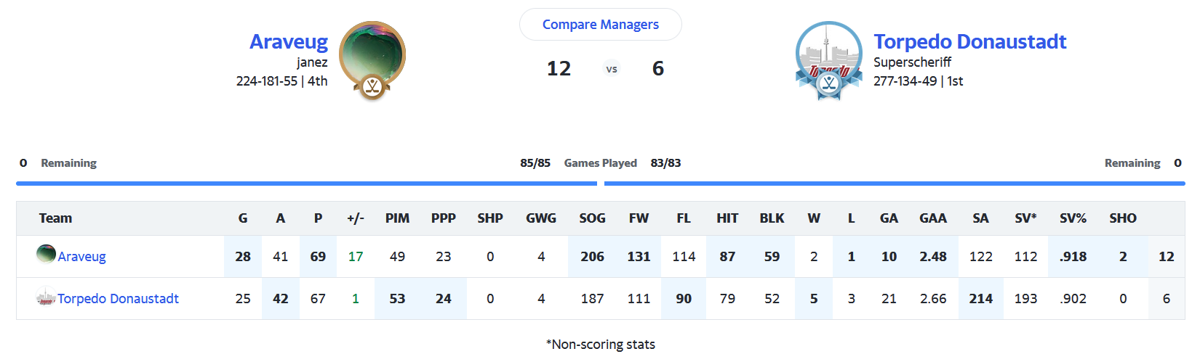Screen dimensions: 1200x354
Task: Click the Games Played label
Action: tap(600, 163)
